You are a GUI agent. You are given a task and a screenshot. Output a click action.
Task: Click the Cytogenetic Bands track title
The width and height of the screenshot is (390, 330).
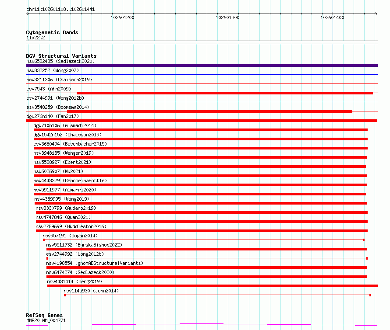[x=52, y=32]
